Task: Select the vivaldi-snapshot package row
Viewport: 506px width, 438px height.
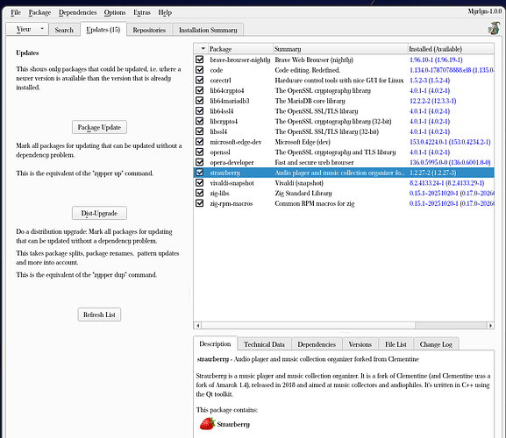Action: coord(344,183)
